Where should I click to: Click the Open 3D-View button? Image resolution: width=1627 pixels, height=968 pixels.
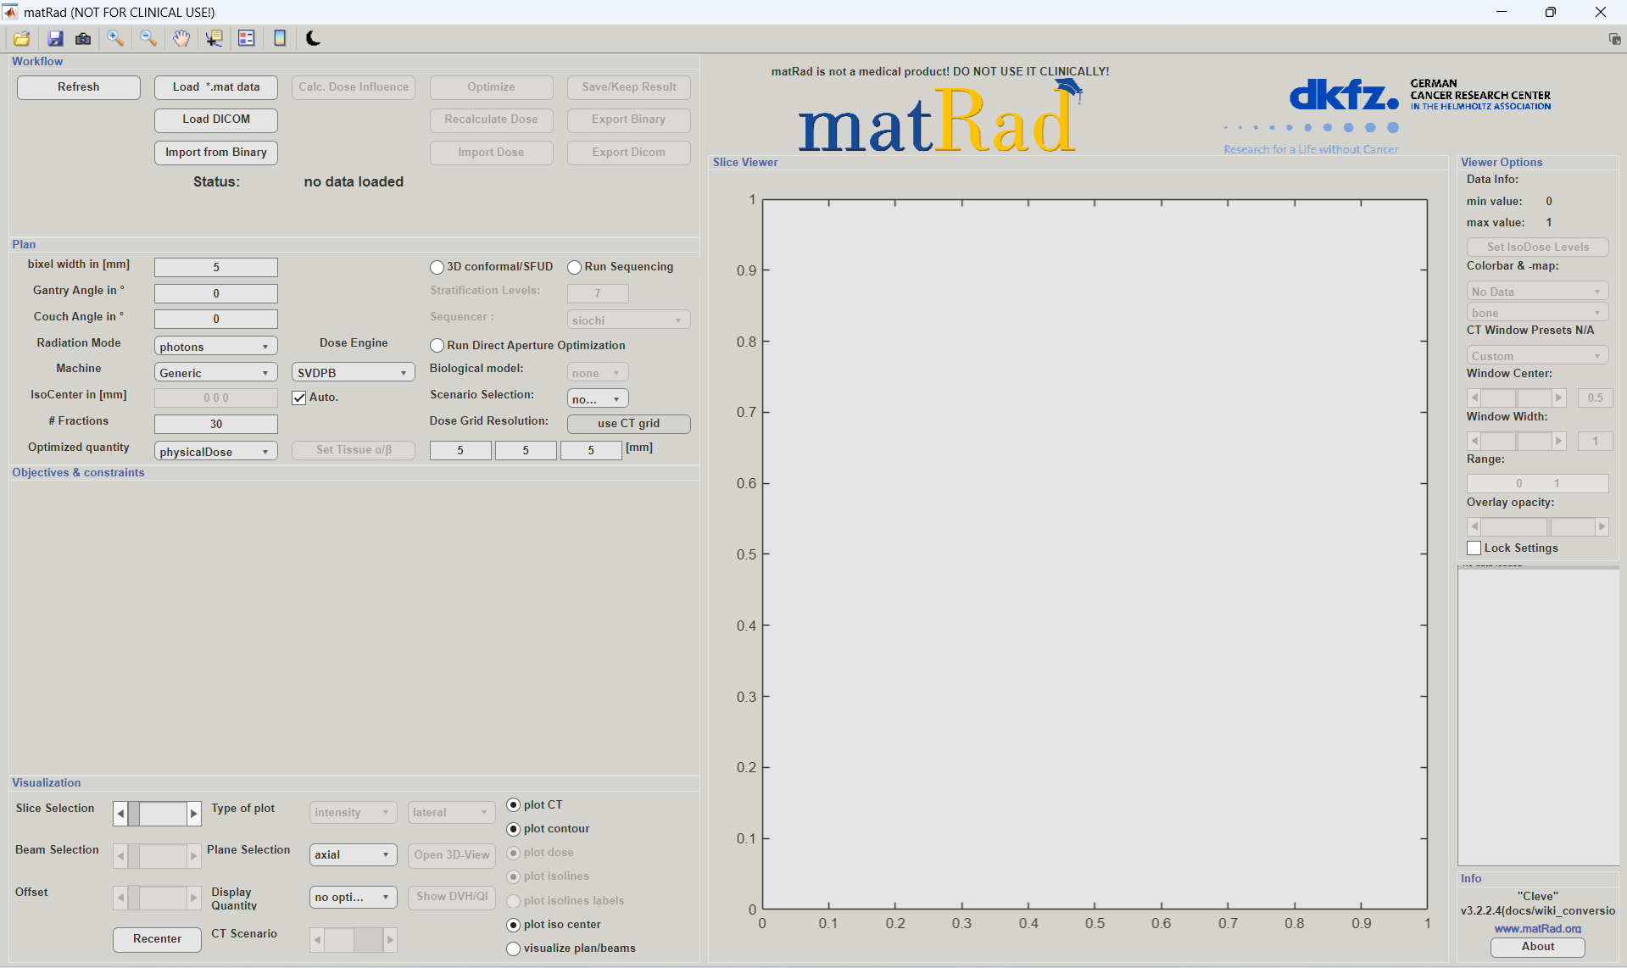click(452, 855)
